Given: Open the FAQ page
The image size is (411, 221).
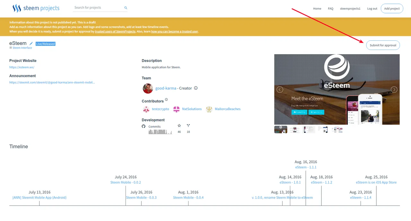Looking at the screenshot, I should [331, 9].
